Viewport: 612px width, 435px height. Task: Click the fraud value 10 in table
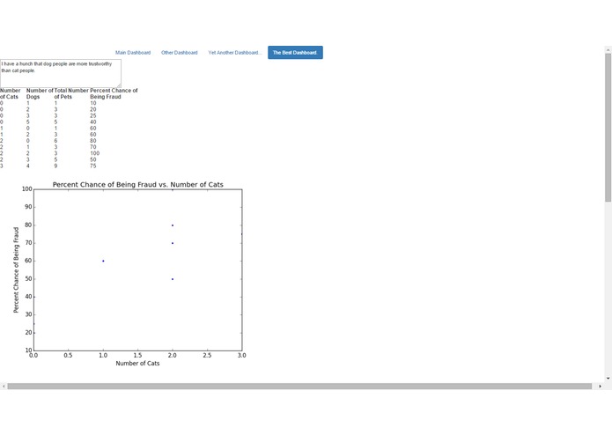(92, 103)
